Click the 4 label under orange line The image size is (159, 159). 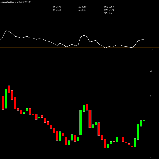pyautogui.click(x=152, y=50)
